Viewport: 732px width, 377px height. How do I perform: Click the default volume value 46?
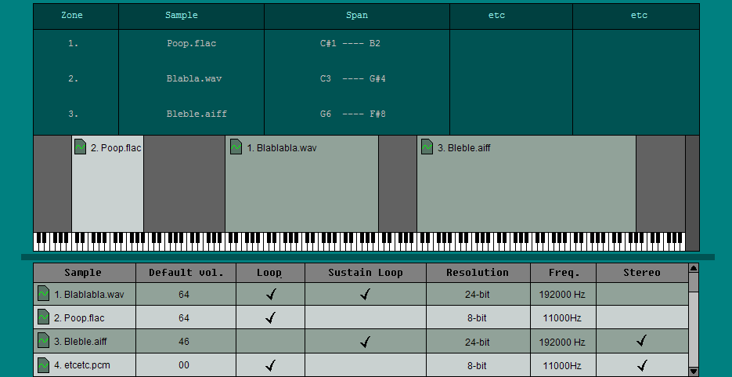184,342
